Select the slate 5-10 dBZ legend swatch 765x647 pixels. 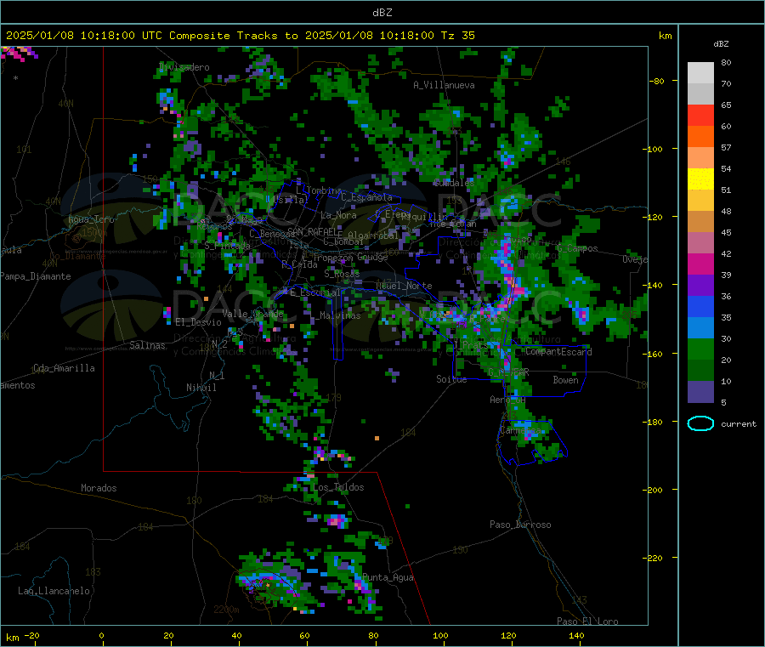(x=700, y=392)
